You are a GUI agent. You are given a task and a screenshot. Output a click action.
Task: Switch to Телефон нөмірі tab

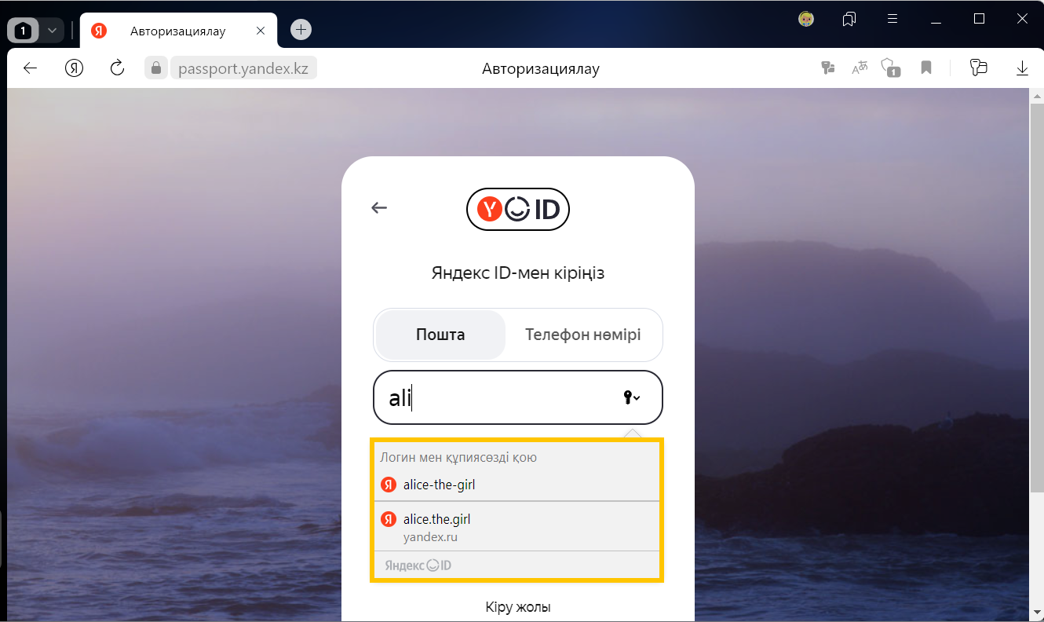coord(582,335)
